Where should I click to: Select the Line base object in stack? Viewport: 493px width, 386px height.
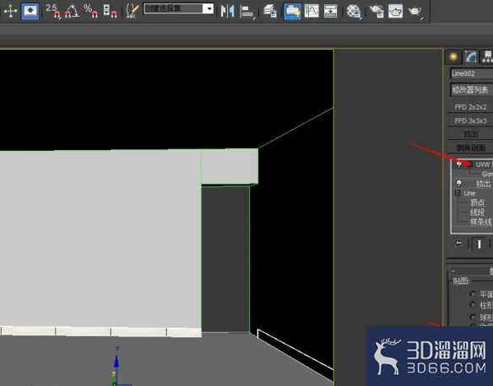(x=469, y=193)
